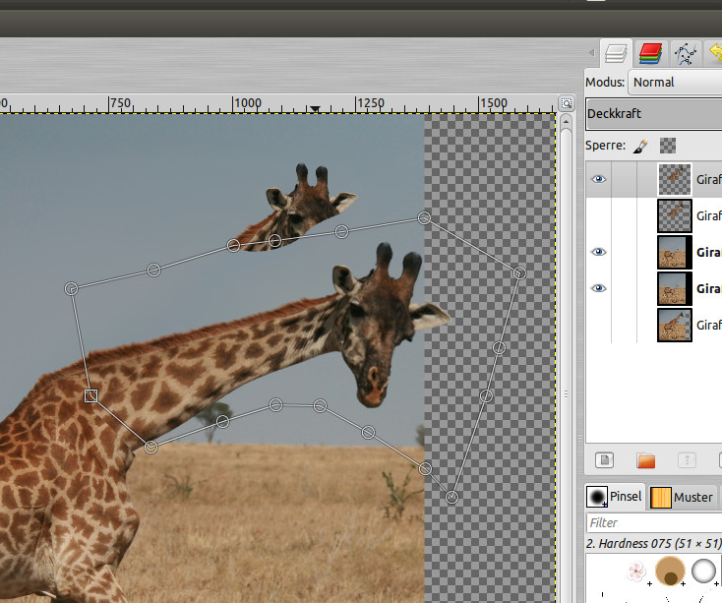Open the Undo History dock tab
Viewport: 722px width, 603px height.
pyautogui.click(x=714, y=52)
